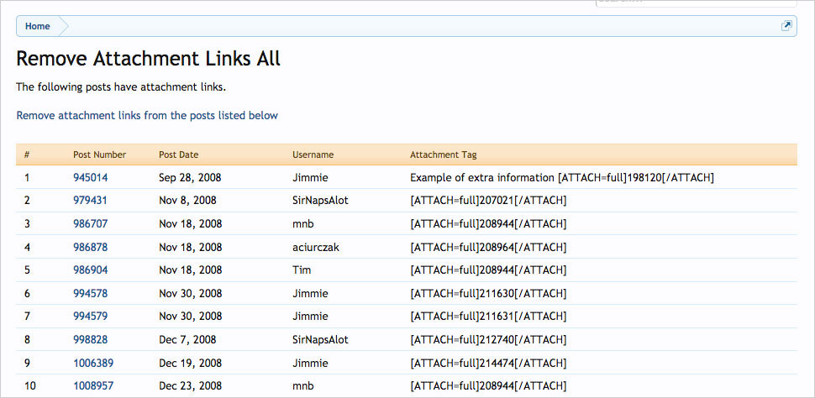The width and height of the screenshot is (815, 398).
Task: Open post number 945014
Action: pyautogui.click(x=90, y=178)
